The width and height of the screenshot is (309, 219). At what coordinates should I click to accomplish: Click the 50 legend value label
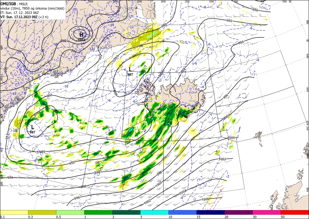point(283,217)
